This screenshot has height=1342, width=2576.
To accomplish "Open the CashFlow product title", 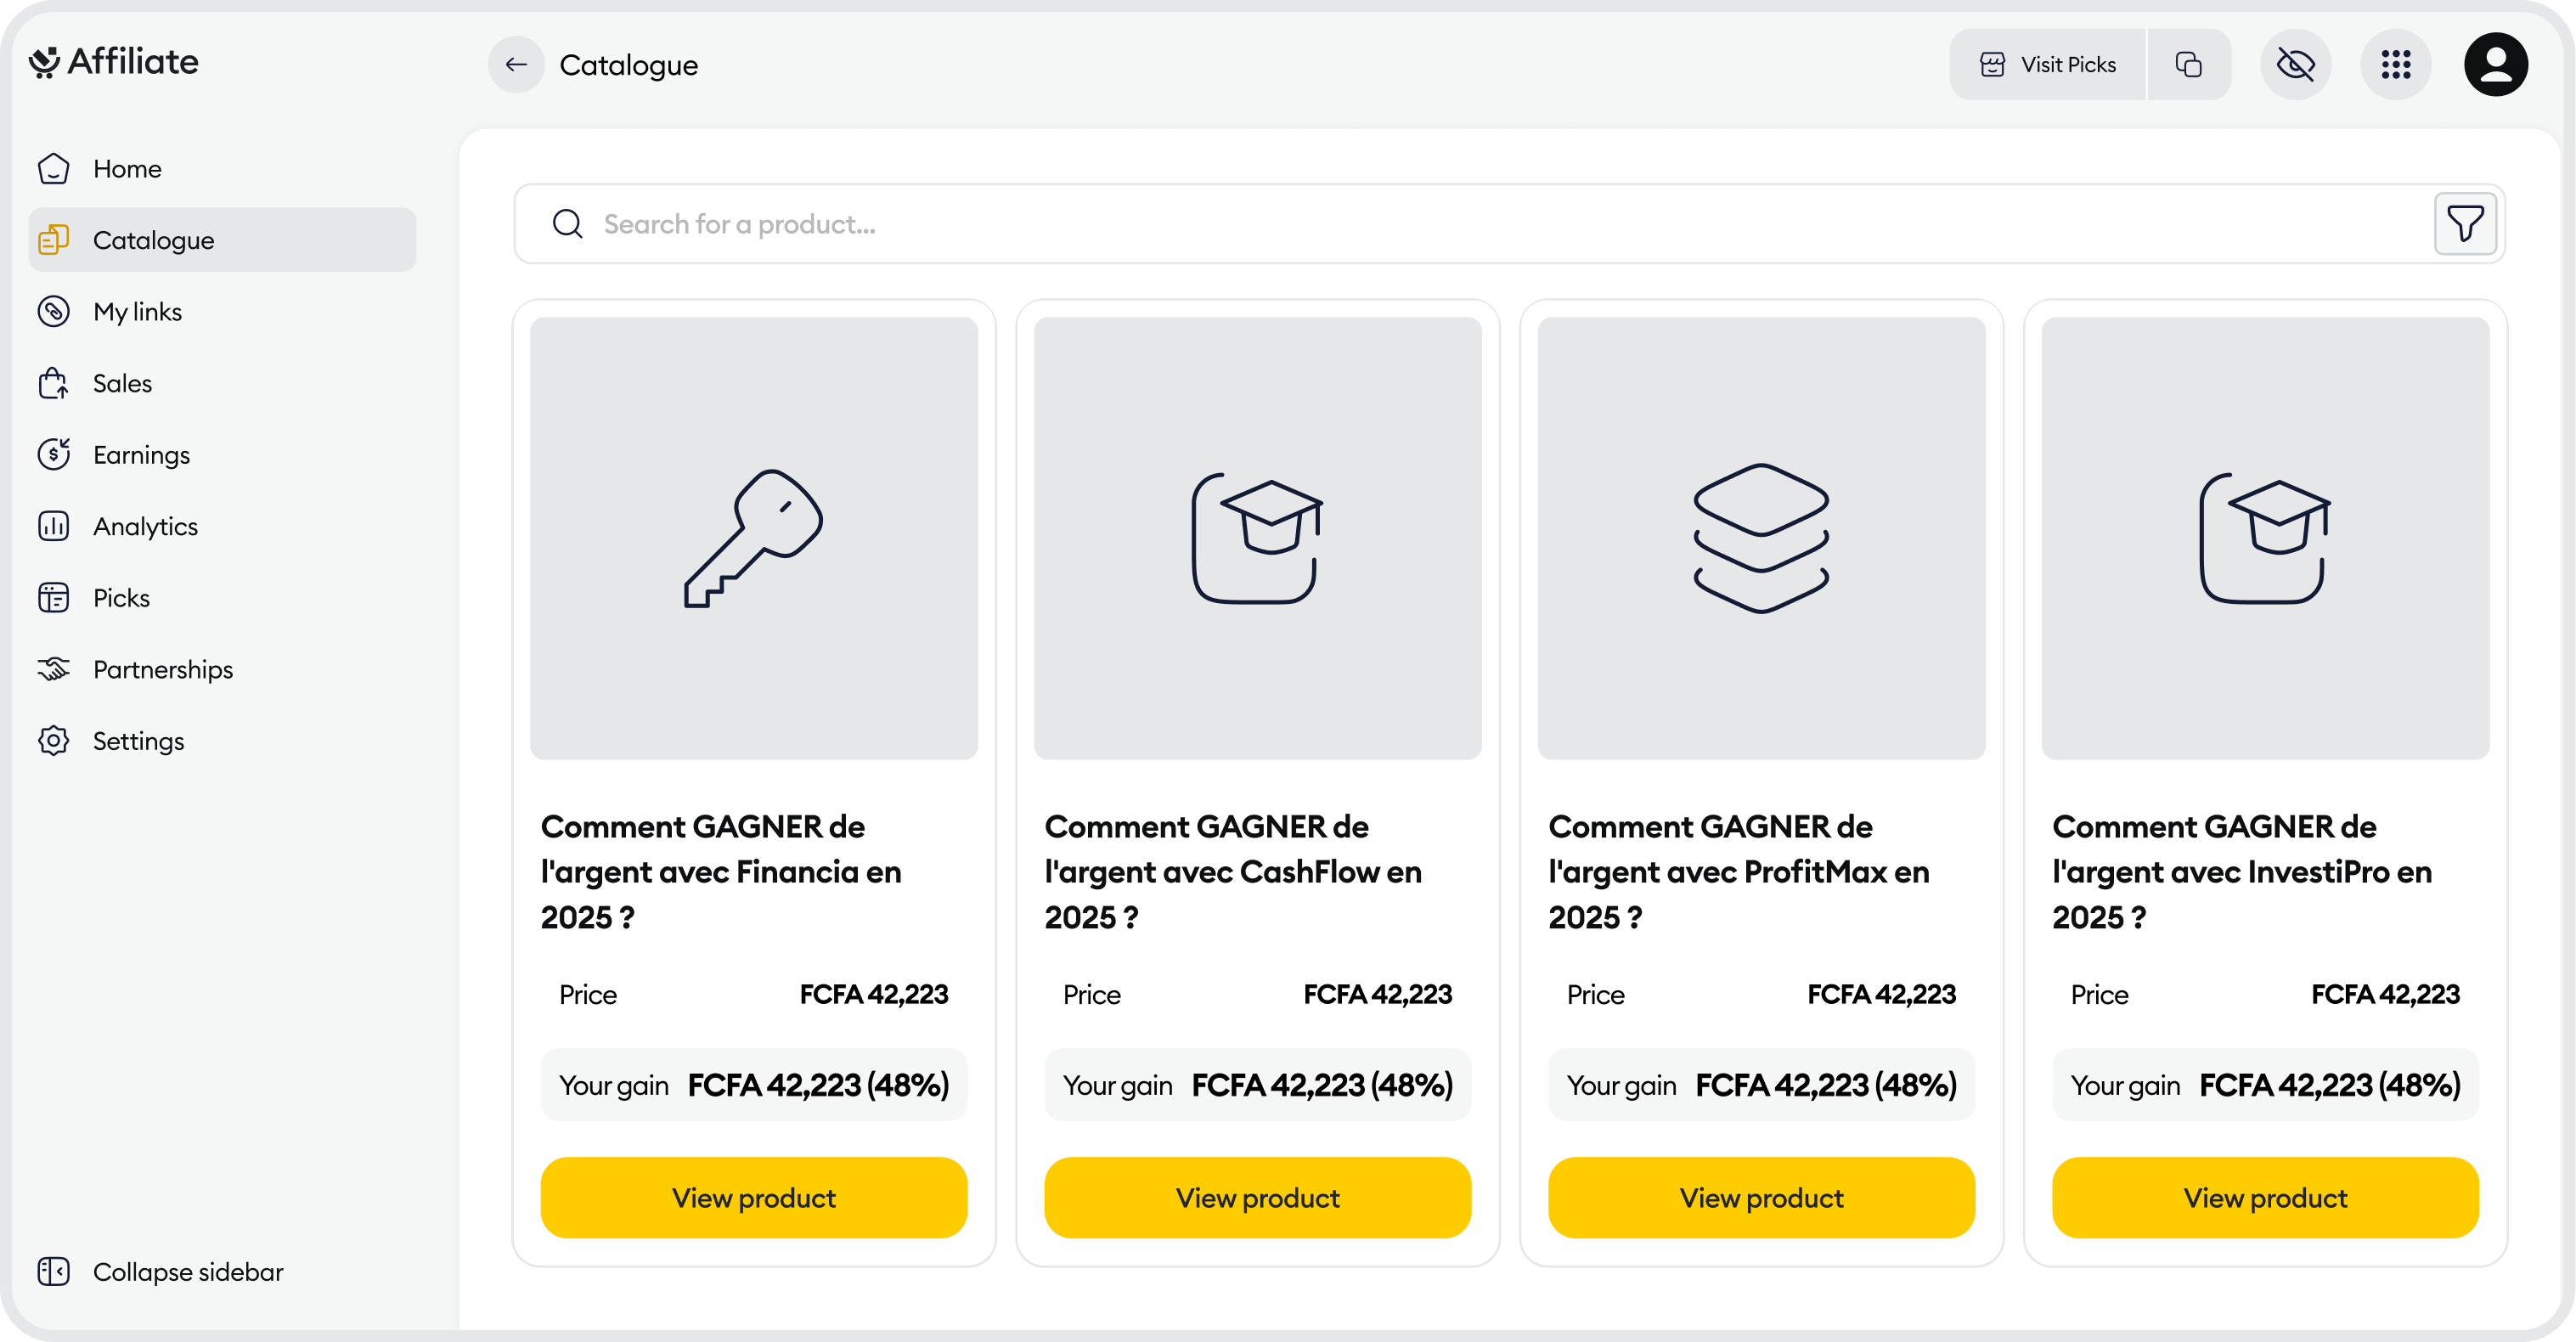I will 1232,871.
